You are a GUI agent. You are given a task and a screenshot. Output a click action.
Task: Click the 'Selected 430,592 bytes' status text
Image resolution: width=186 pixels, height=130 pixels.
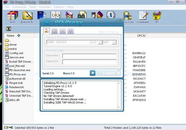34,128
